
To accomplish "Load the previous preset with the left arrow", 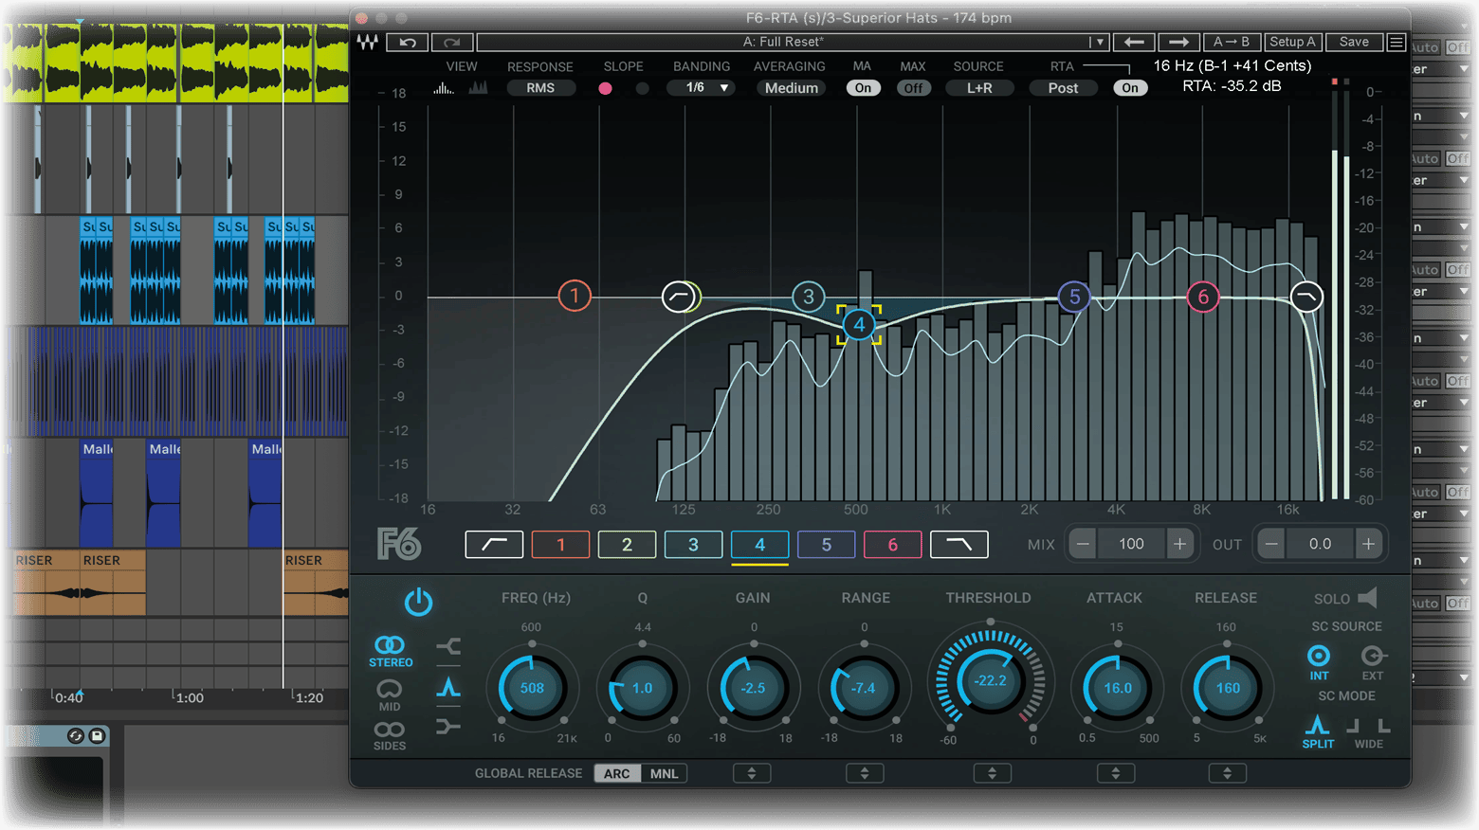I will point(1134,42).
